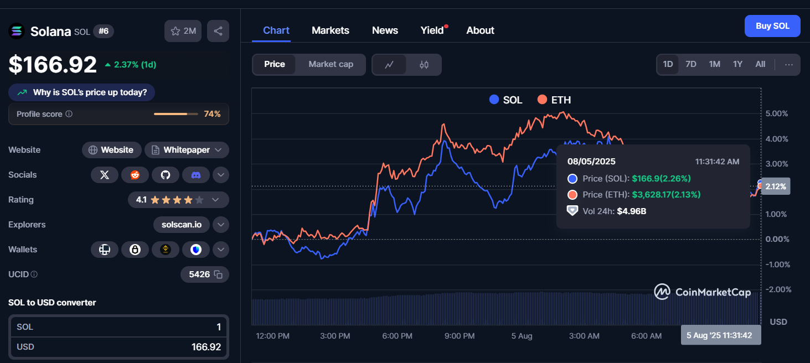The height and width of the screenshot is (363, 810).
Task: Open Solana's Discord social link
Action: (x=195, y=175)
